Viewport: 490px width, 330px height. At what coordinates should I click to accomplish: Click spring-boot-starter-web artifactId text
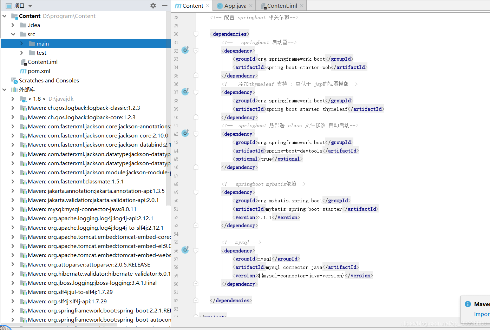299,67
